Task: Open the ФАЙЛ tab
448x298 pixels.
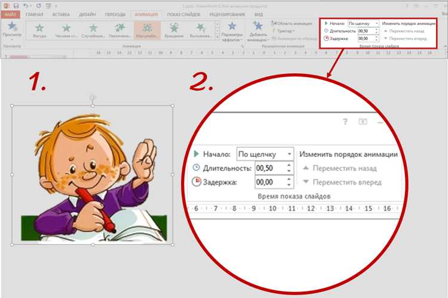Action: (10, 14)
